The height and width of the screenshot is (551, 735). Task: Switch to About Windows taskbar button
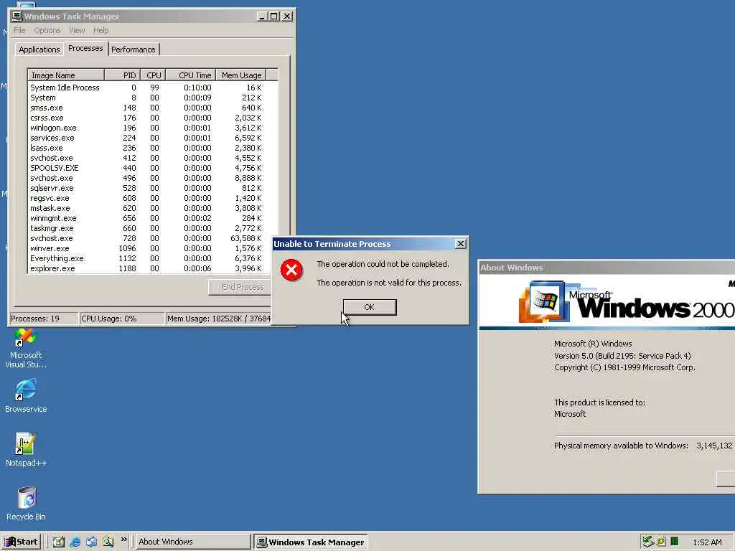192,542
